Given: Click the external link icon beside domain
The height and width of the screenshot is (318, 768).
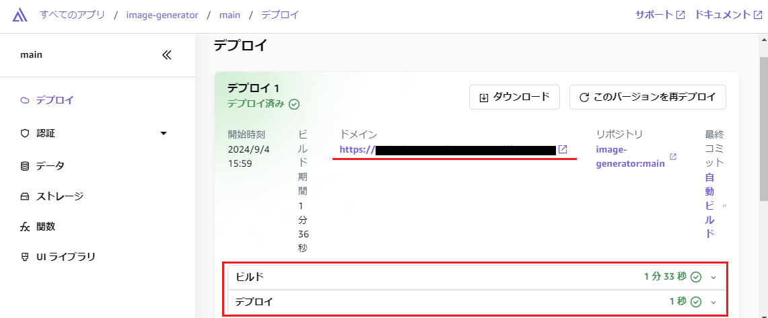Looking at the screenshot, I should pyautogui.click(x=563, y=149).
